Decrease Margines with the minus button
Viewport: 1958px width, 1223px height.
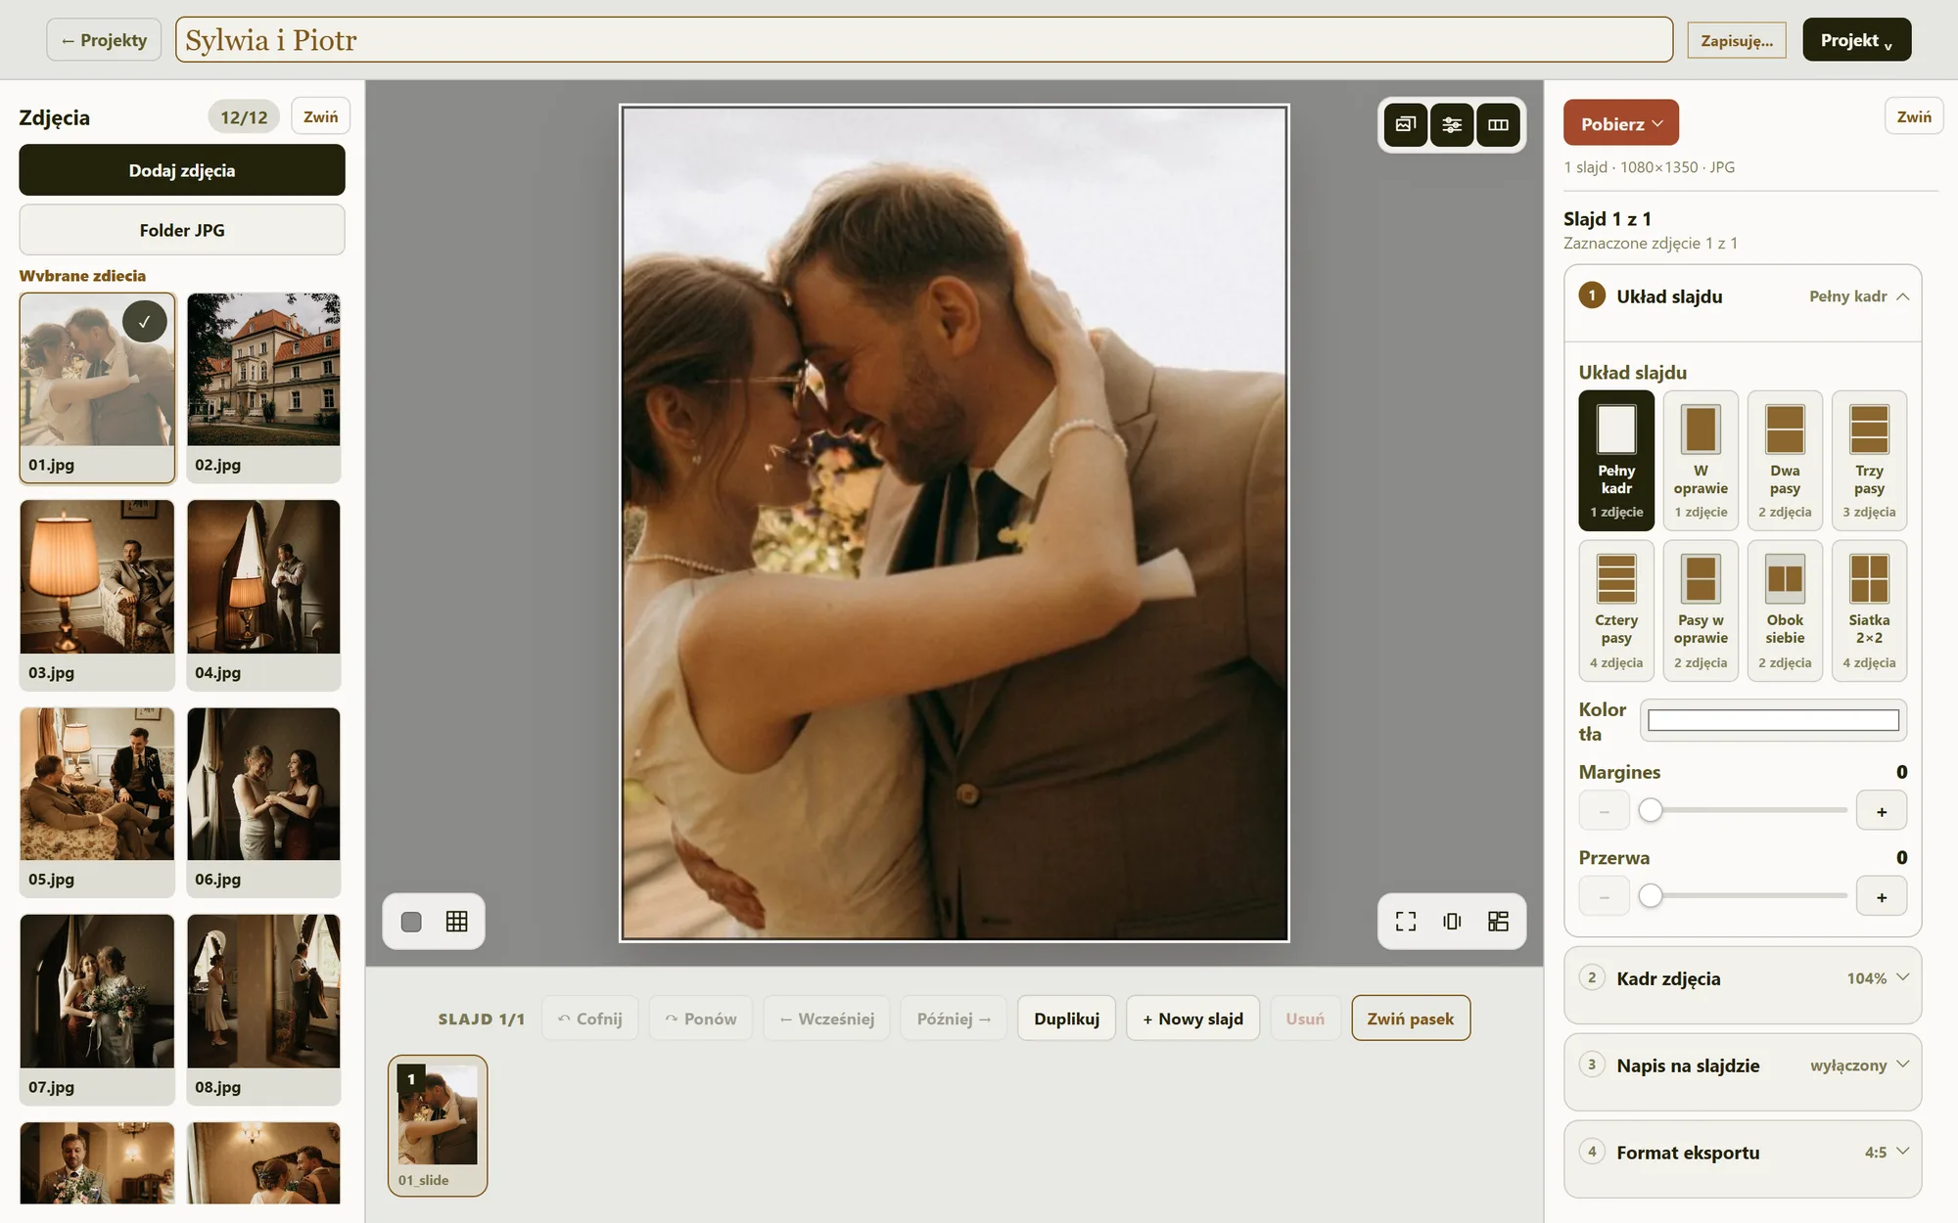pyautogui.click(x=1604, y=811)
